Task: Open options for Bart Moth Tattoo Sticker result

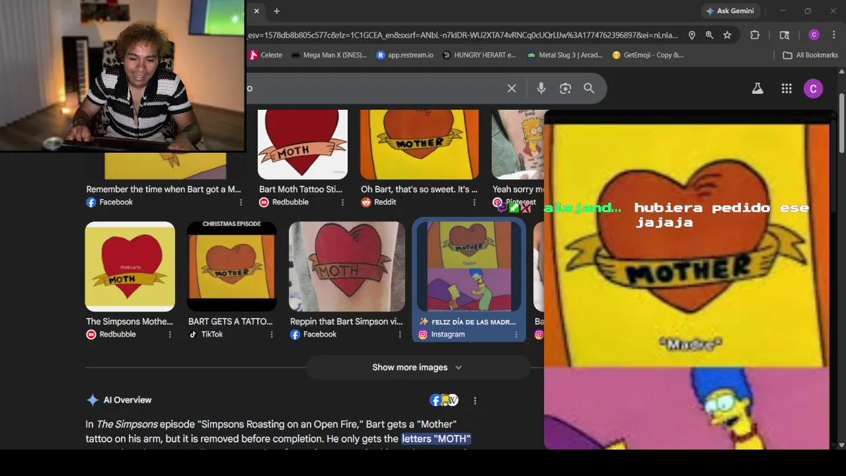Action: (342, 202)
